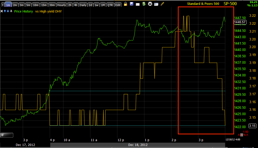Switch to QTR quarterly timeframe
The width and height of the screenshot is (258, 148).
[x=110, y=5]
